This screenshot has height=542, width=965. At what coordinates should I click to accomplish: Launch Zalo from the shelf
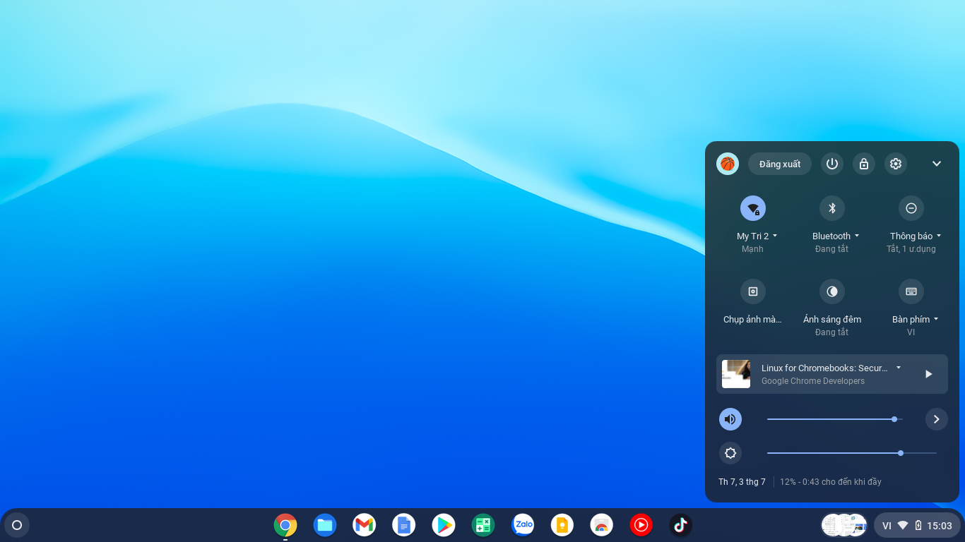click(523, 525)
